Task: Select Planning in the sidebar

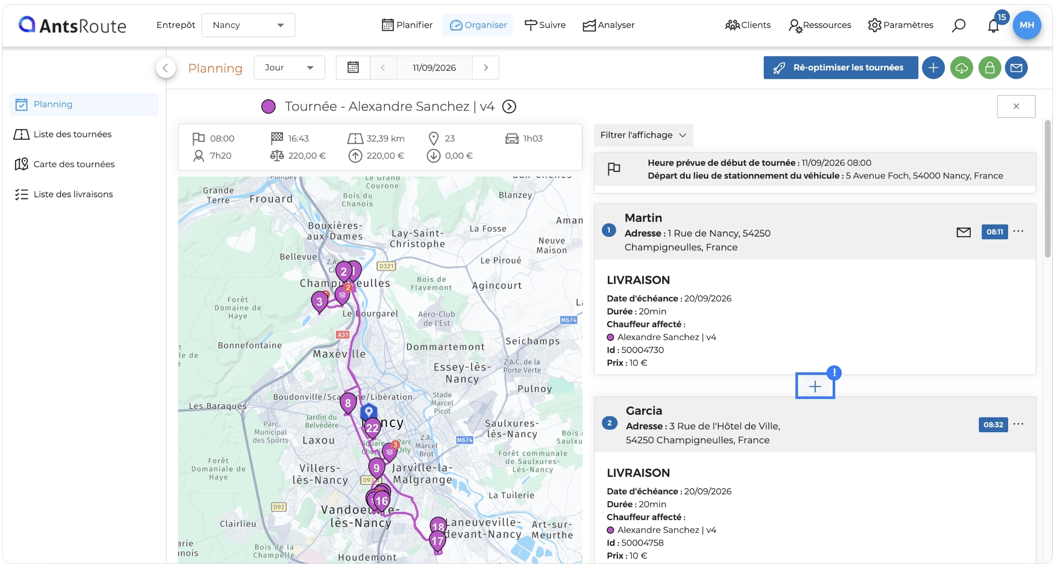Action: 84,104
